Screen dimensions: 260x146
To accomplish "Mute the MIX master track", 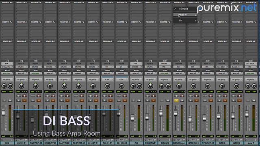I will (10, 100).
